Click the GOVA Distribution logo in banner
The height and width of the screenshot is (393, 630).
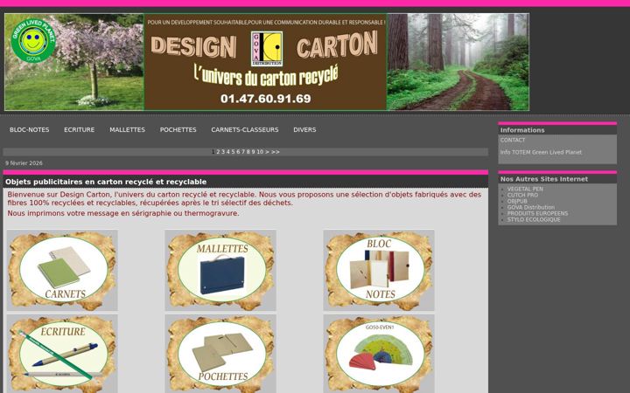(x=267, y=49)
